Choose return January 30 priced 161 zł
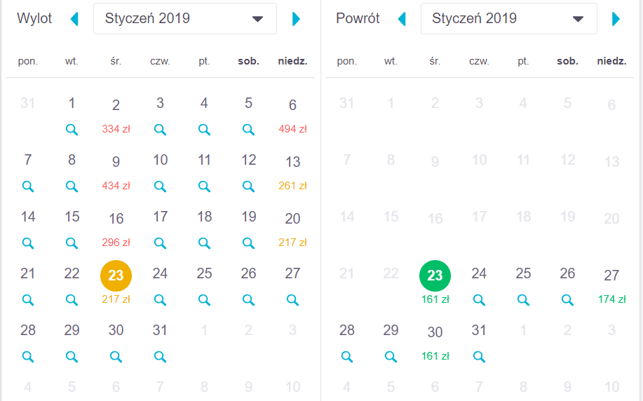 coord(435,341)
